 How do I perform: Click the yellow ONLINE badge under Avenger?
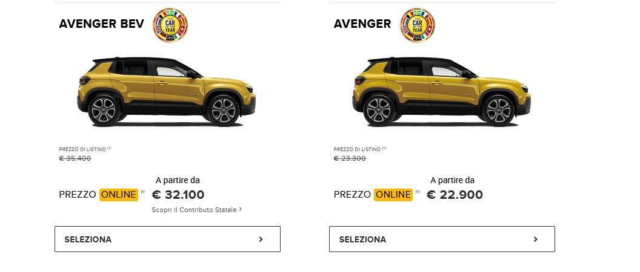click(x=393, y=195)
